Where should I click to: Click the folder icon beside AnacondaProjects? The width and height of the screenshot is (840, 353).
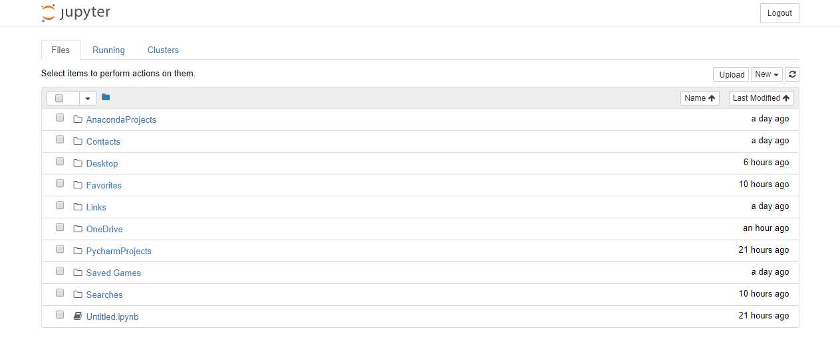[x=77, y=119]
